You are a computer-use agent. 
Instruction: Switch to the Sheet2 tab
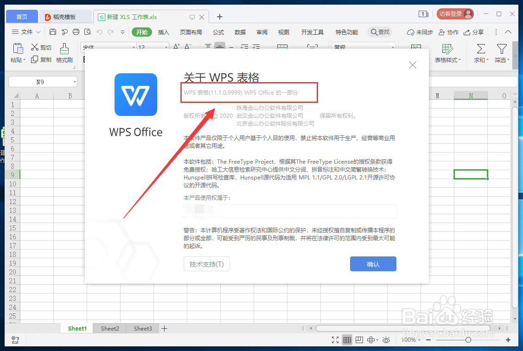(110, 329)
